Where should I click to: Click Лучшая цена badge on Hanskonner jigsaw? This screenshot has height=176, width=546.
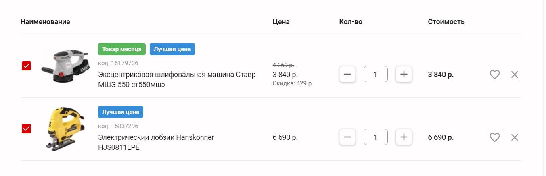(x=121, y=112)
